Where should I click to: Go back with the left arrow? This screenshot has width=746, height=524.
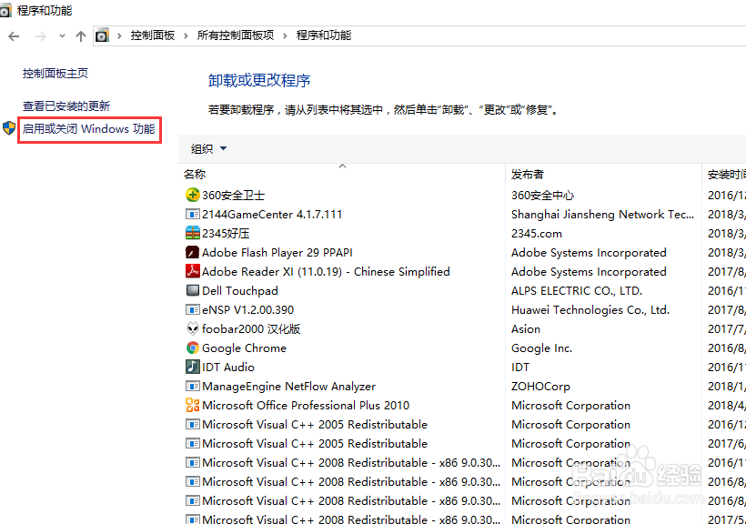pyautogui.click(x=14, y=36)
